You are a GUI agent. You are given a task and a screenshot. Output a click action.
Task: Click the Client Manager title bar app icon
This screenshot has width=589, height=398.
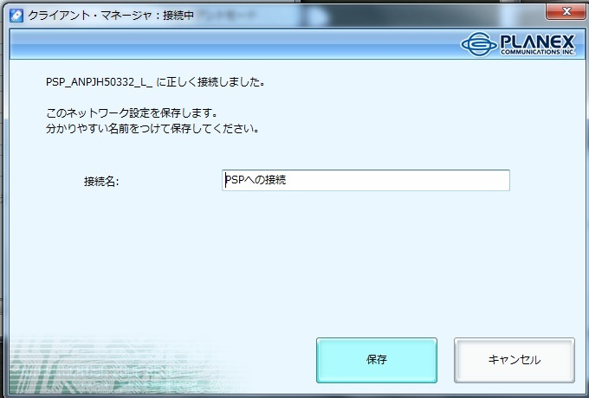coord(16,16)
